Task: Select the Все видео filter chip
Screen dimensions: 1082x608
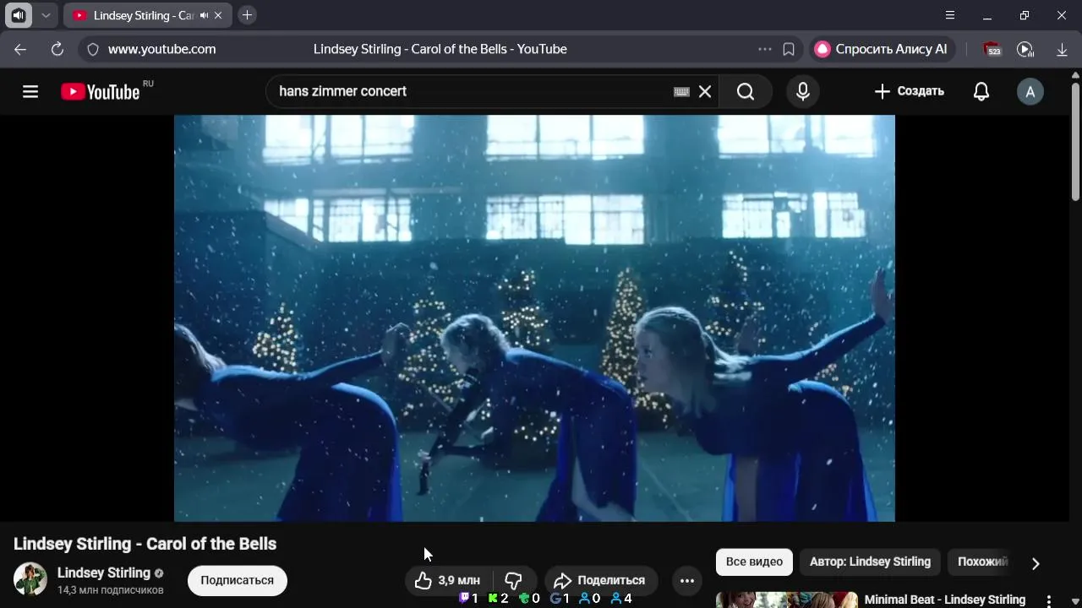Action: coord(754,562)
